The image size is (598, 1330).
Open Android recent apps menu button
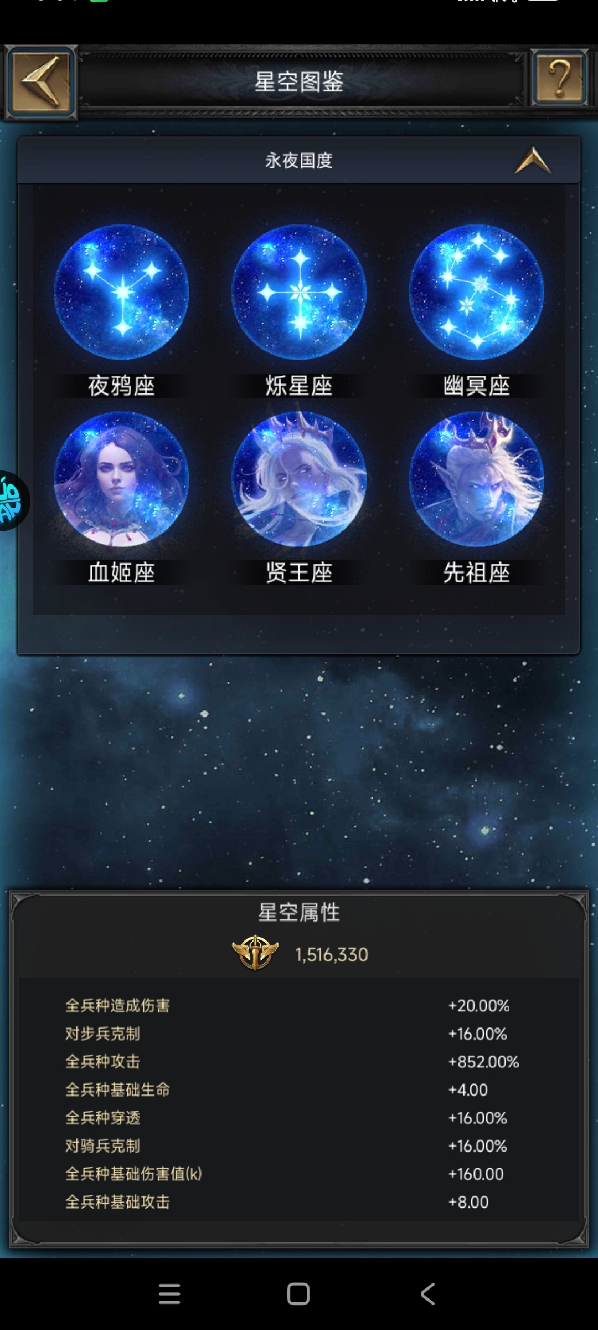(169, 1294)
